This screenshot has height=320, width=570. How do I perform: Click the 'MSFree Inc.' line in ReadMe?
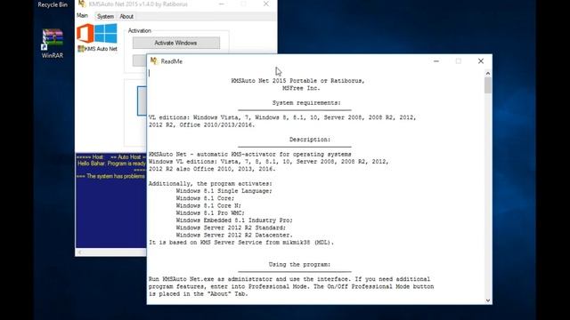click(x=301, y=88)
